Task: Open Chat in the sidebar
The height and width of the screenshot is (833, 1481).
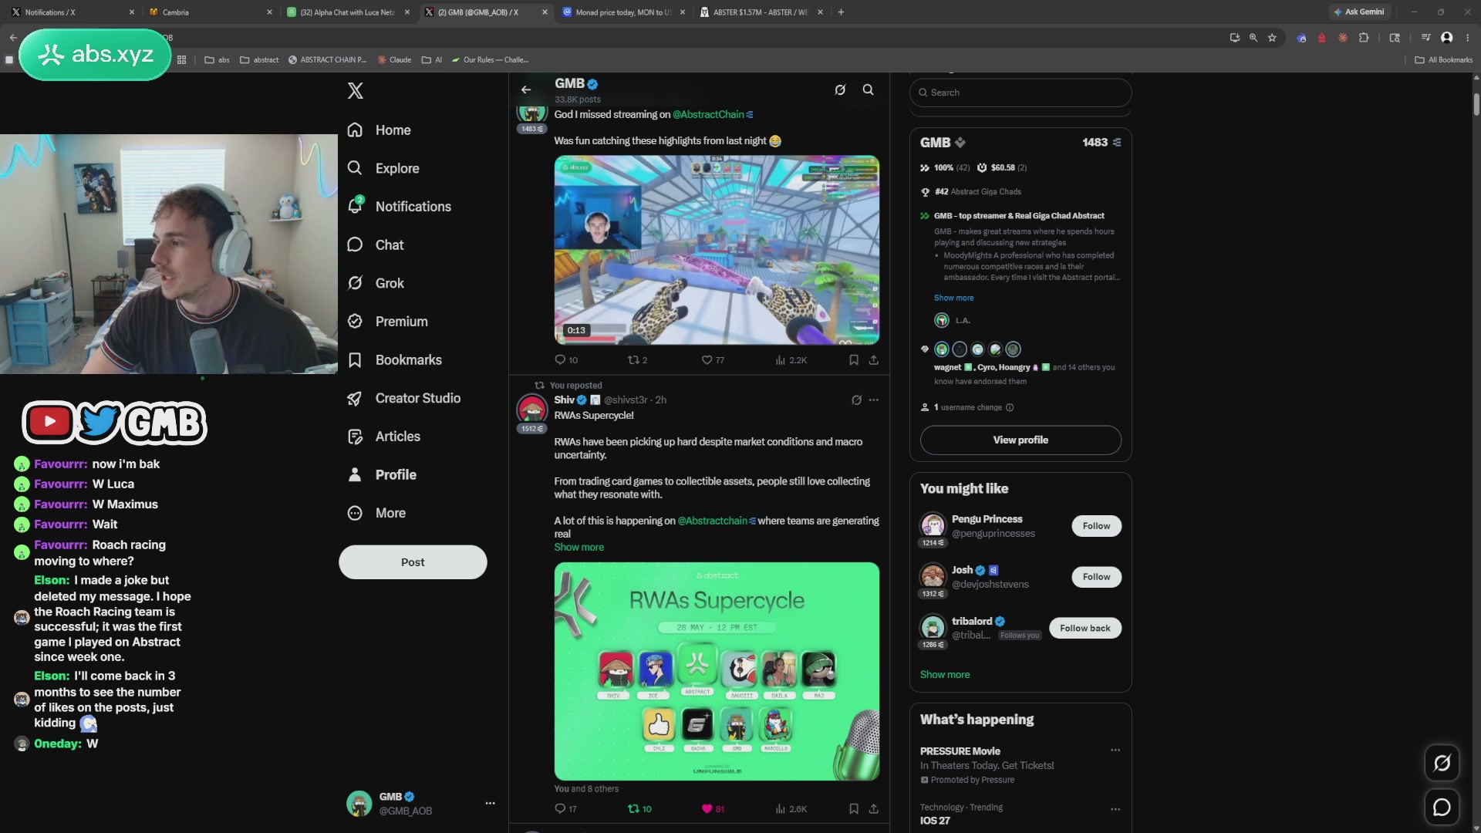Action: coord(376,245)
